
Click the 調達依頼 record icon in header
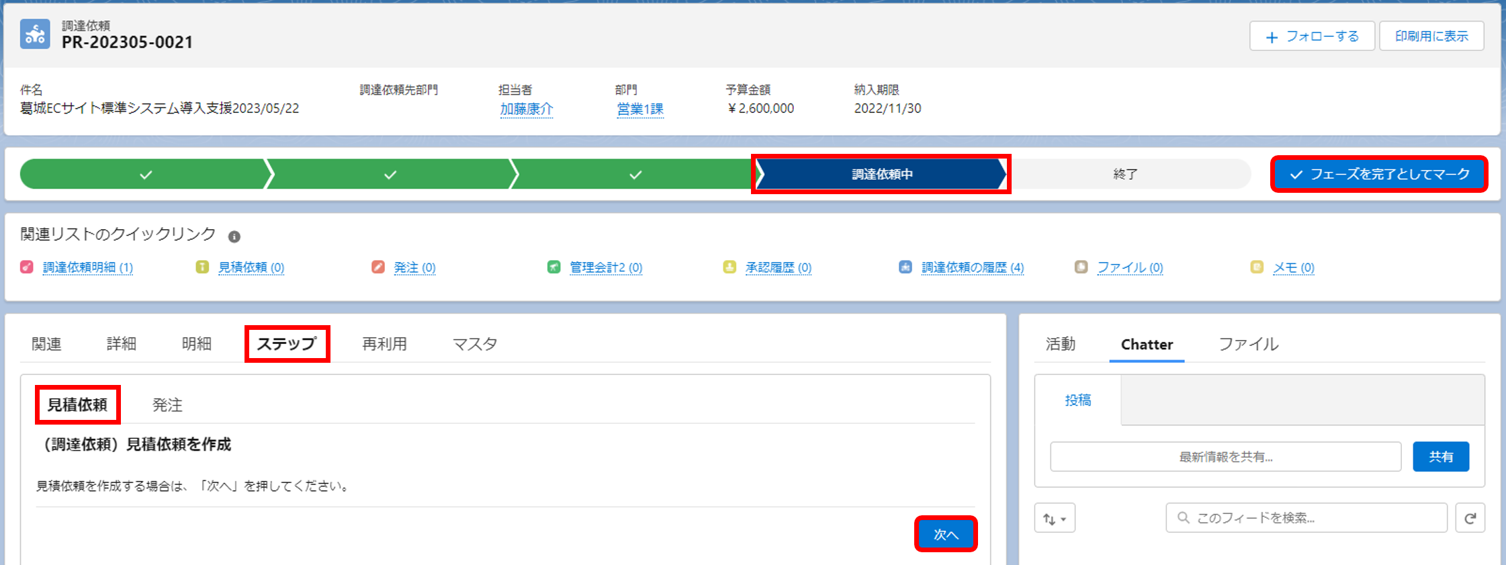point(35,34)
